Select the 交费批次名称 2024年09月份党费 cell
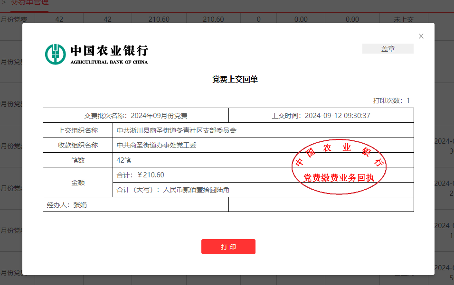454x285 pixels. coord(136,116)
